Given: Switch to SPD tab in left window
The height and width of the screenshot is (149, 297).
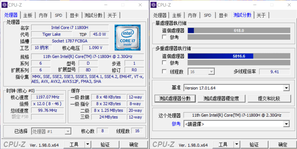Looking at the screenshot, I should [x=59, y=15].
